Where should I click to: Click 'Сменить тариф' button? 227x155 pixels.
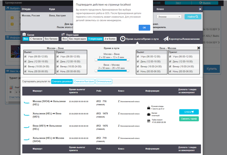point(189,119)
